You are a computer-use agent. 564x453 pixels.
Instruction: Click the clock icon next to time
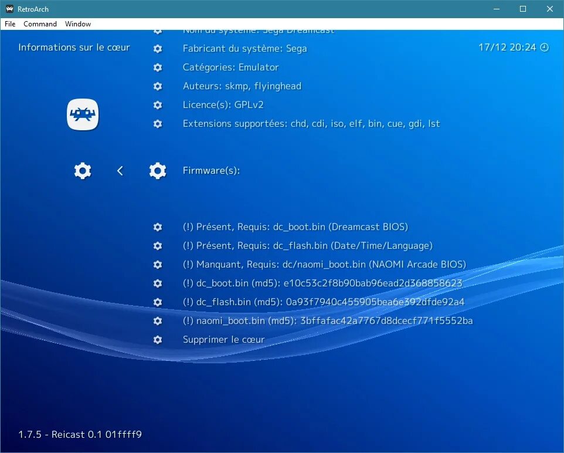(x=545, y=48)
